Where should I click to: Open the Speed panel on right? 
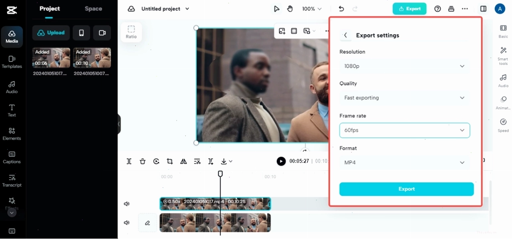pyautogui.click(x=503, y=125)
